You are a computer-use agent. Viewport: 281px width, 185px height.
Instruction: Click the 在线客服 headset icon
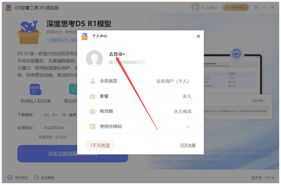(x=36, y=178)
